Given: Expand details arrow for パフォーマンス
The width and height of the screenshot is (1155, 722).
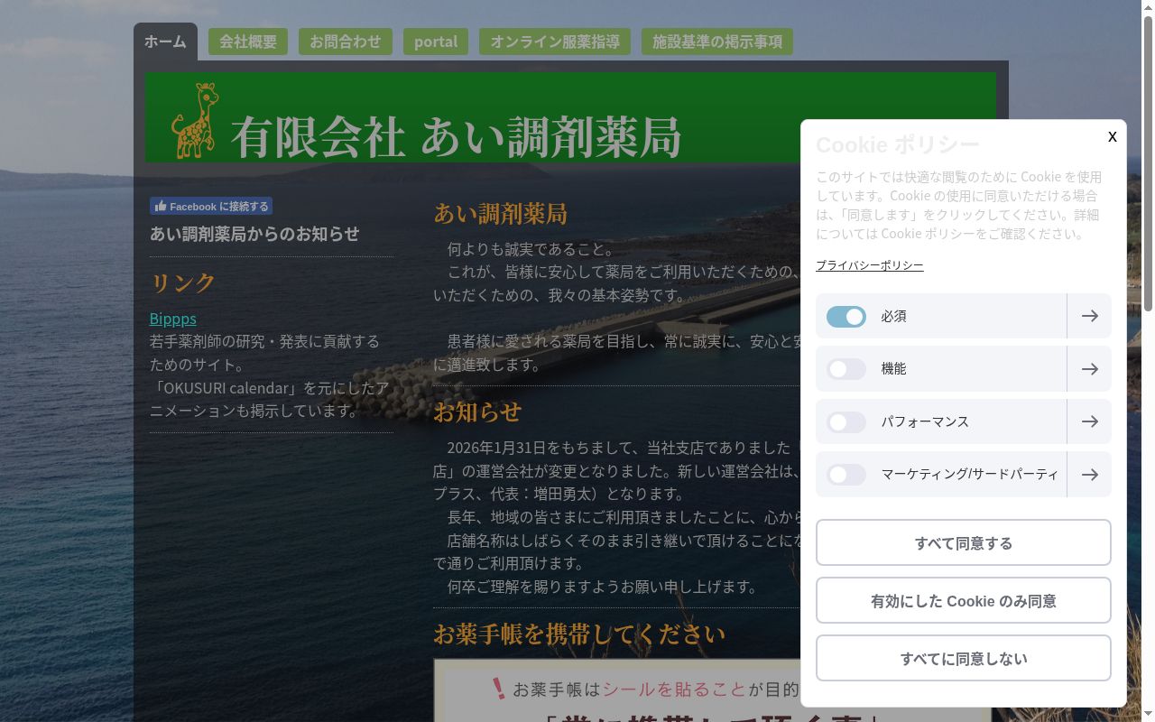Looking at the screenshot, I should coord(1089,421).
